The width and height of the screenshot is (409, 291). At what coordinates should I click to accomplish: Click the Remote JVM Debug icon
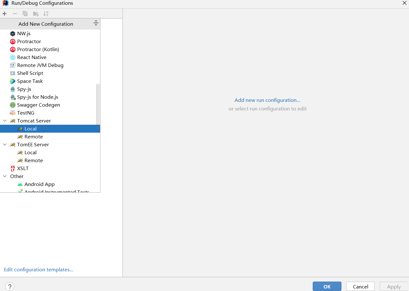[13, 65]
